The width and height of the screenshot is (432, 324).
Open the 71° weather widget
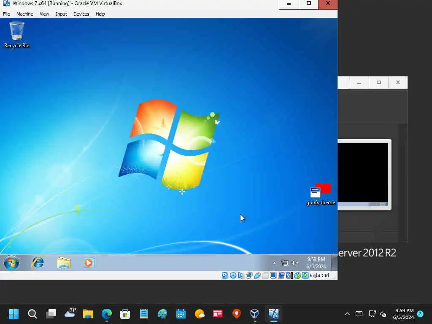click(x=70, y=314)
